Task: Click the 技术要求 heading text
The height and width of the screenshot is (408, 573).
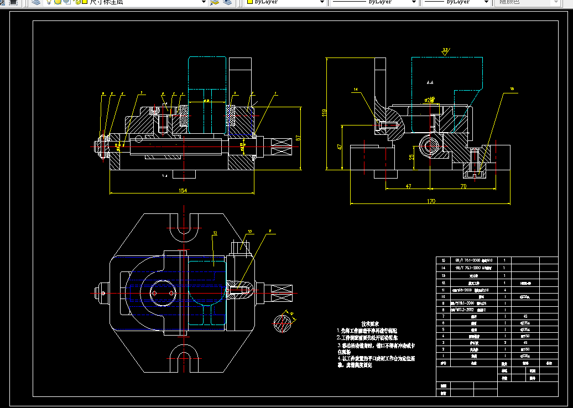Action: tap(370, 324)
